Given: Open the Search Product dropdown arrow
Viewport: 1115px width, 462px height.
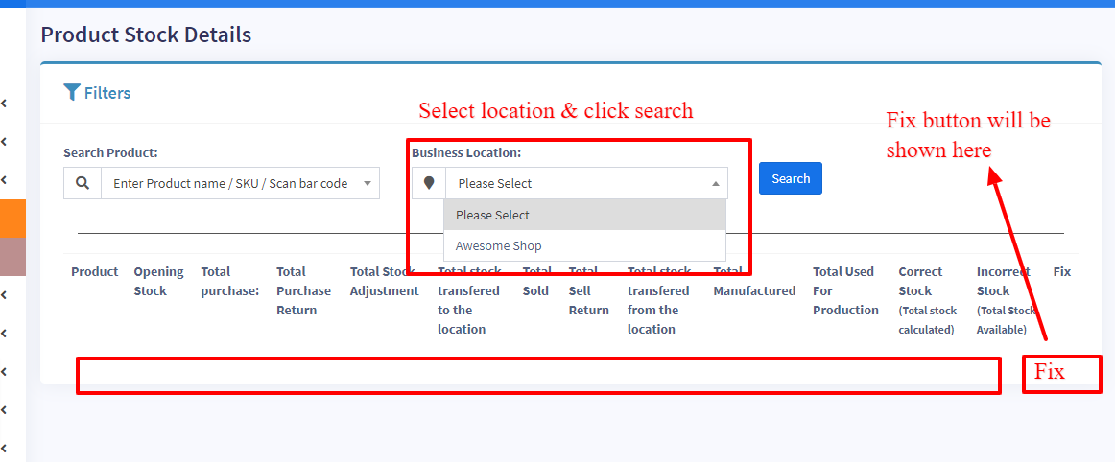Looking at the screenshot, I should [x=367, y=183].
